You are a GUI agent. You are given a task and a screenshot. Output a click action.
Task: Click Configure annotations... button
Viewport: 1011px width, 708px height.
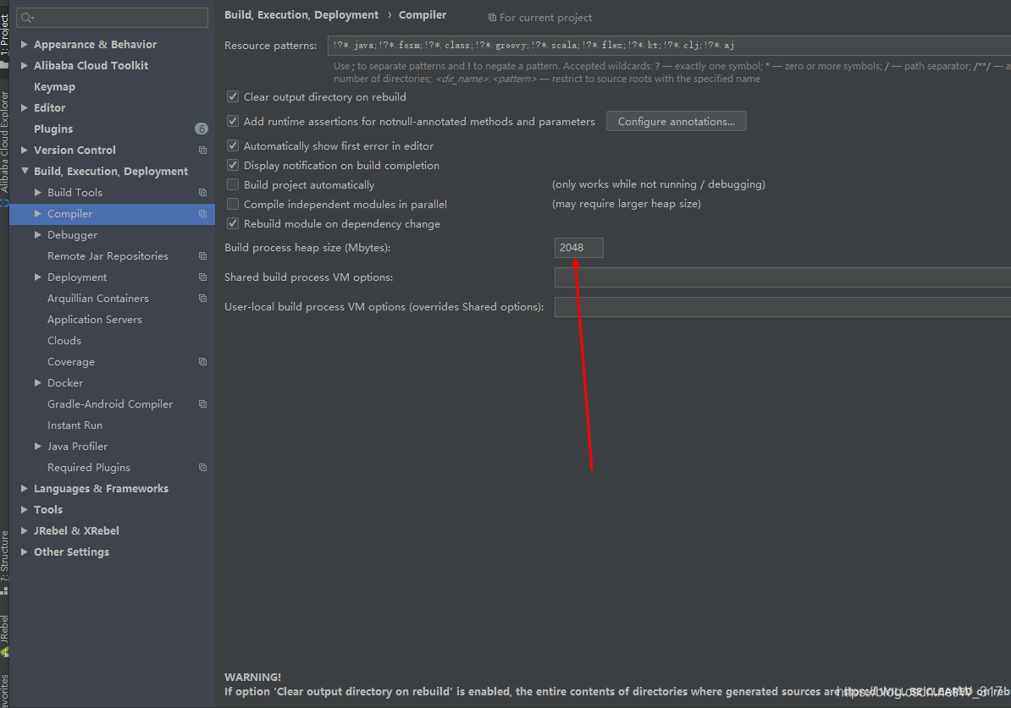[x=676, y=121]
